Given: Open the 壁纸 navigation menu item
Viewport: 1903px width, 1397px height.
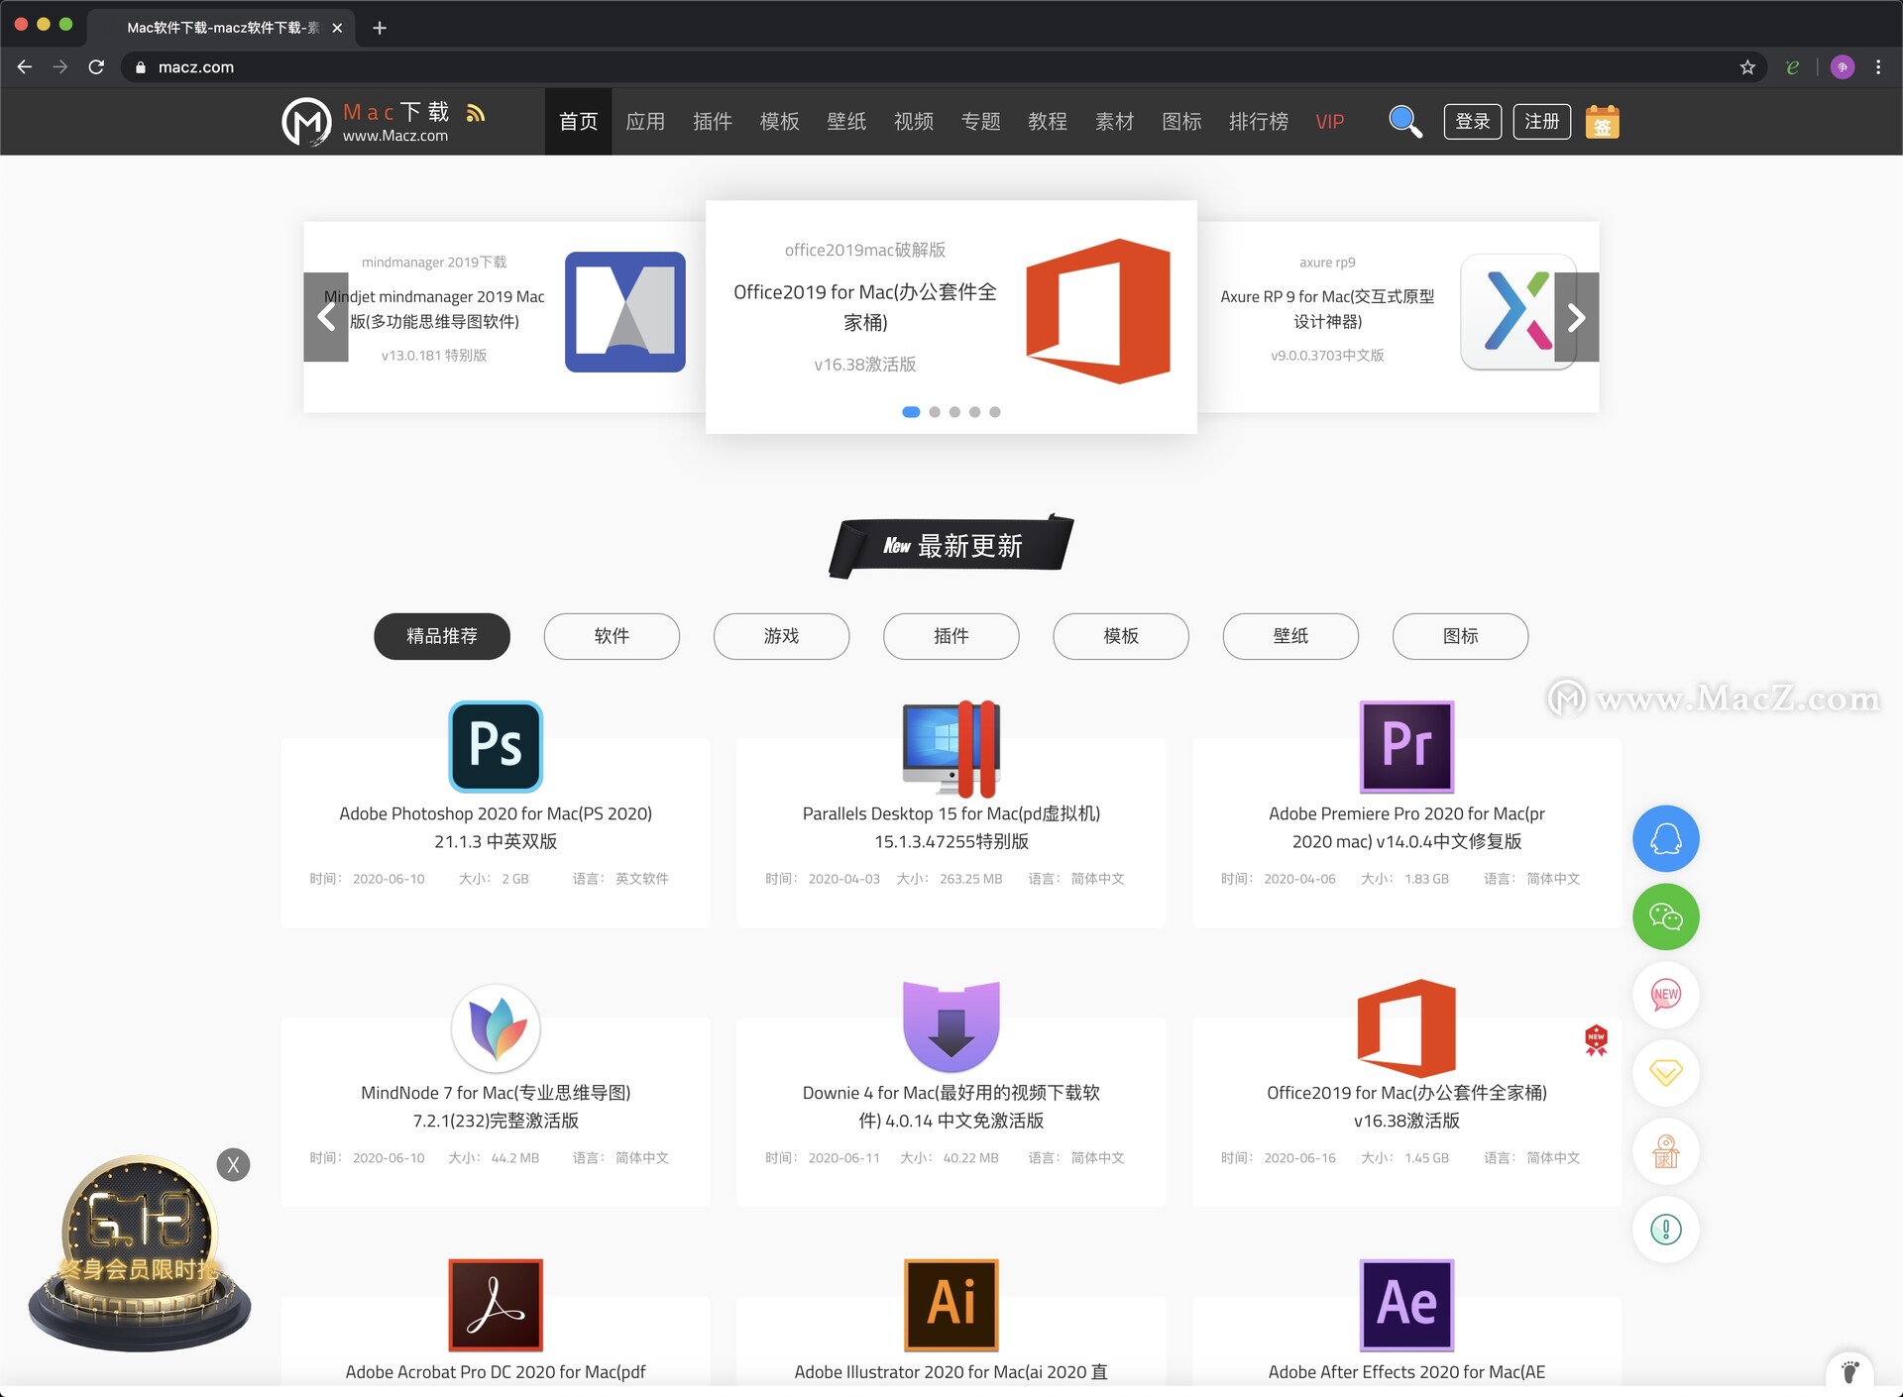Looking at the screenshot, I should [846, 122].
